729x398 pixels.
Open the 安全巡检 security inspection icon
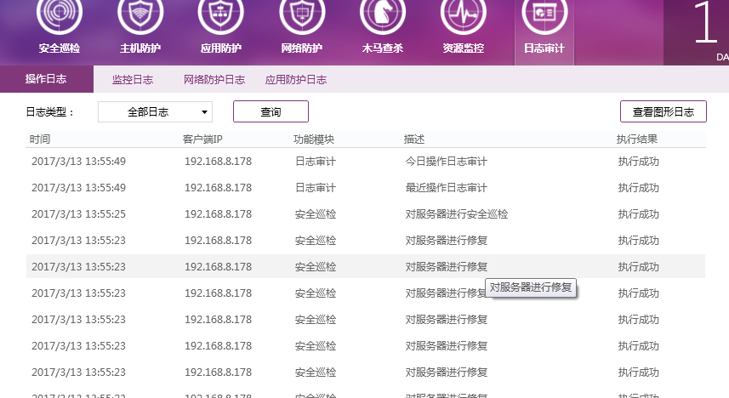(59, 19)
